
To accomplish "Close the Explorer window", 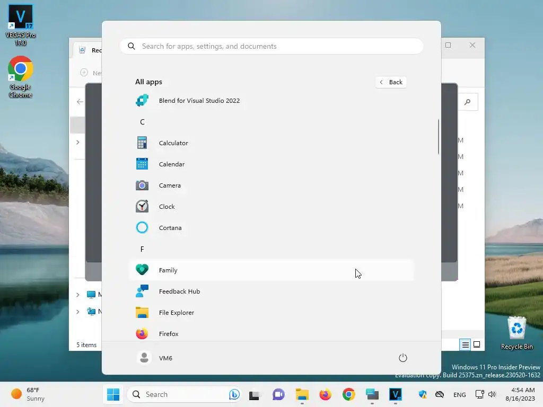I will tap(472, 45).
